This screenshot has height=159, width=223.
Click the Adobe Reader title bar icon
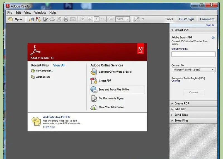[x=8, y=6]
